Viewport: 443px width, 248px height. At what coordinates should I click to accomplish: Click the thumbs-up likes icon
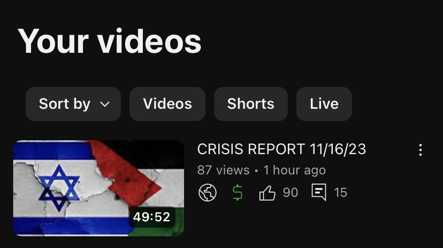click(x=267, y=193)
